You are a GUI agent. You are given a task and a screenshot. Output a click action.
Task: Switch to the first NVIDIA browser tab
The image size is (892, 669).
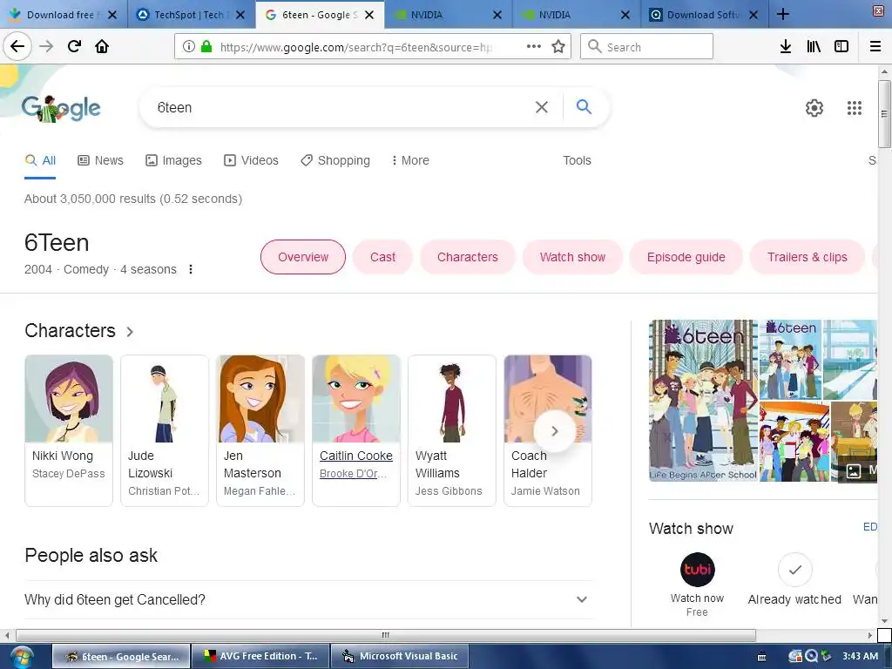[447, 15]
